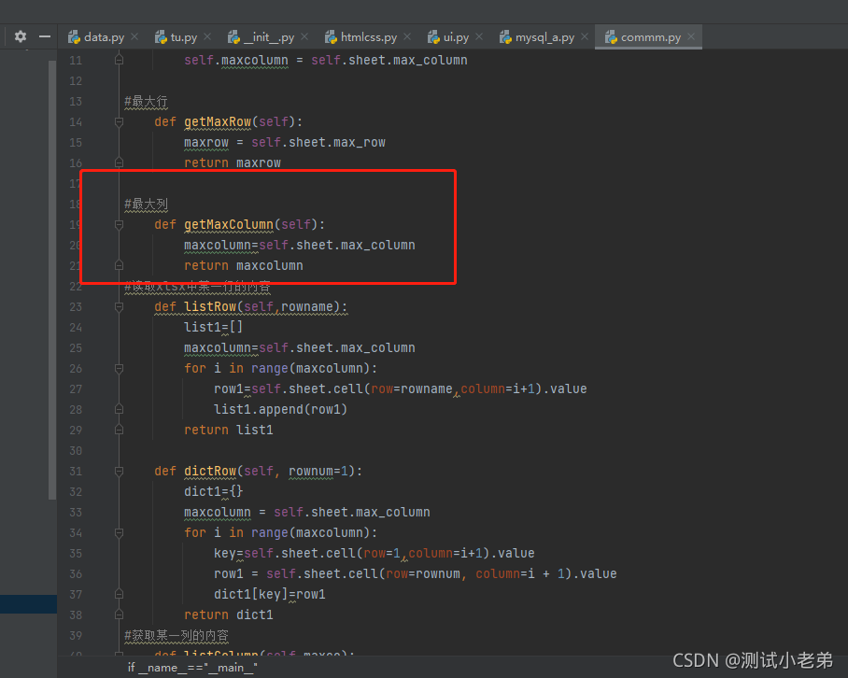848x678 pixels.
Task: Open the _init_.py tab
Action: tap(269, 36)
